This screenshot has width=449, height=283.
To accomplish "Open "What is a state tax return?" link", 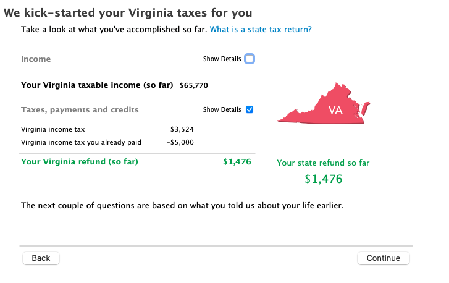I will tap(261, 29).
